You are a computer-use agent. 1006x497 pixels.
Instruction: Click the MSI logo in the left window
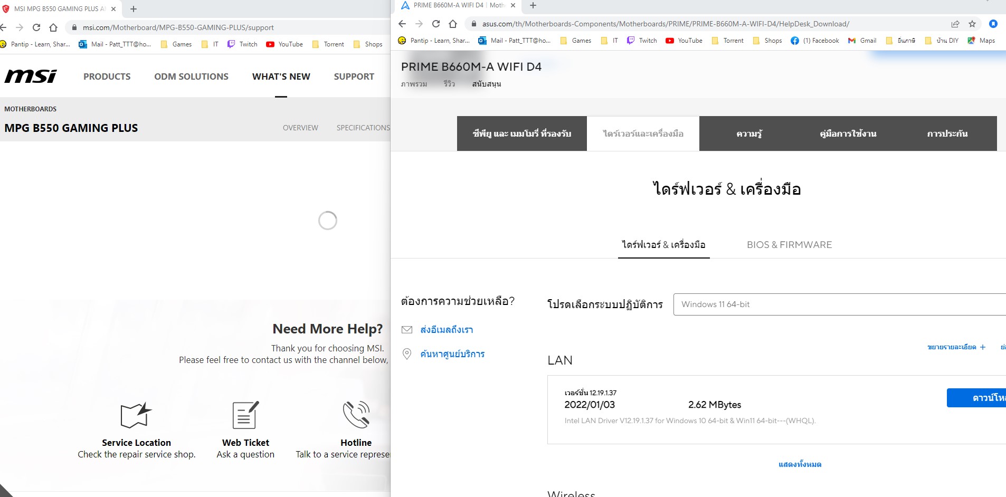click(x=31, y=77)
